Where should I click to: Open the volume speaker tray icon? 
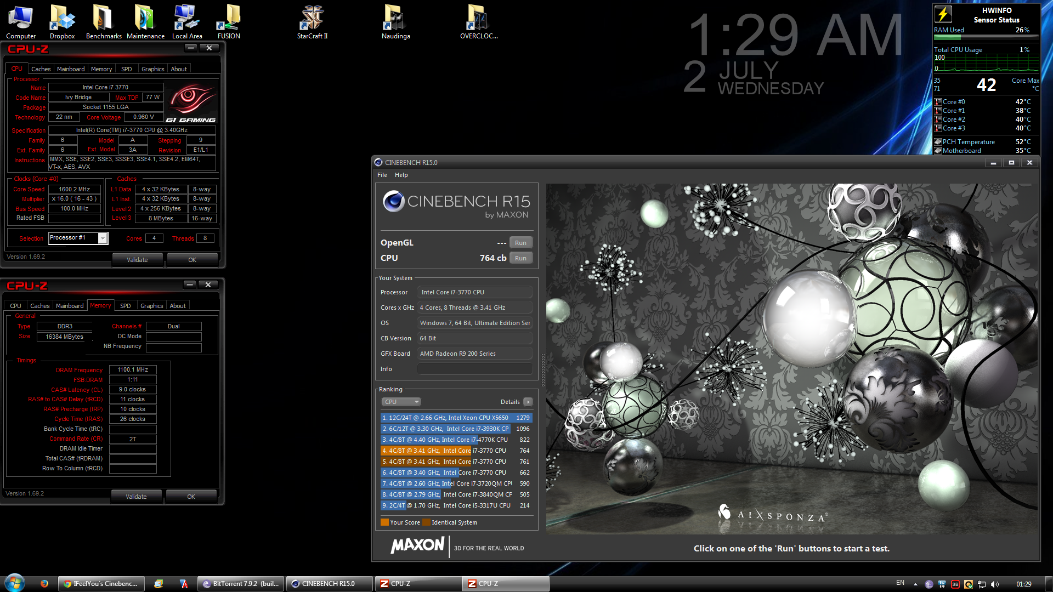(x=995, y=584)
